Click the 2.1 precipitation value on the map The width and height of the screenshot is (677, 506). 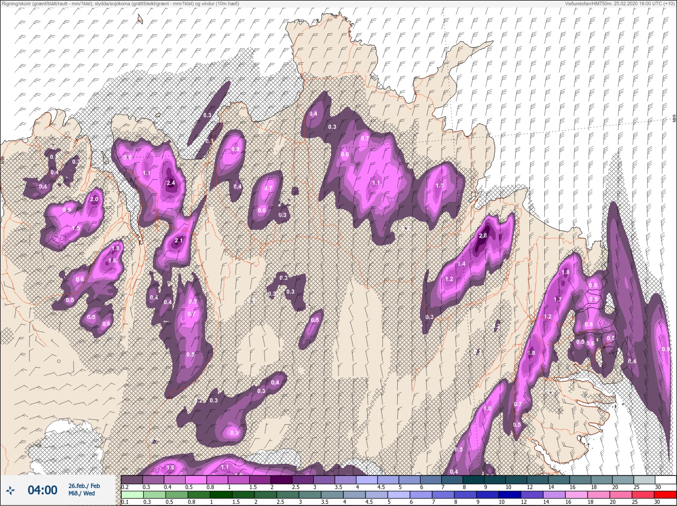click(x=178, y=241)
